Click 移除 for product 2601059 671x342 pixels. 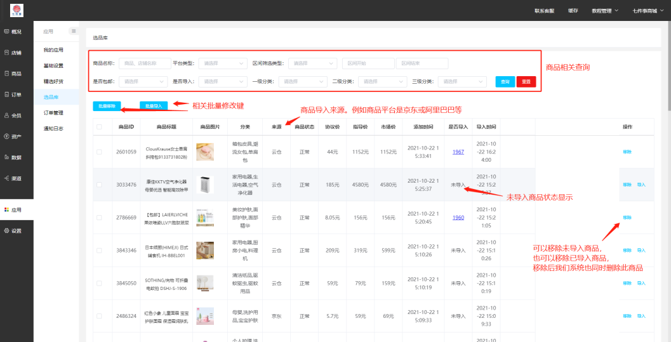click(x=627, y=152)
